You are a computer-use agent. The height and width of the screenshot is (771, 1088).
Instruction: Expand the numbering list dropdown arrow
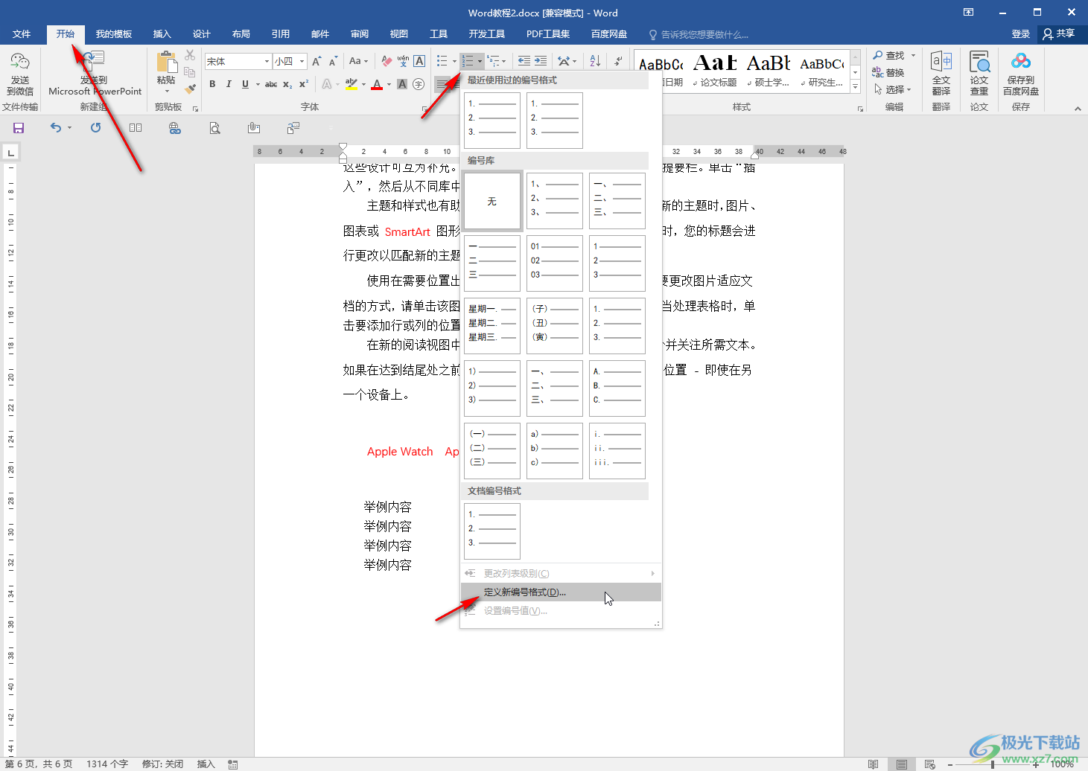pos(480,61)
